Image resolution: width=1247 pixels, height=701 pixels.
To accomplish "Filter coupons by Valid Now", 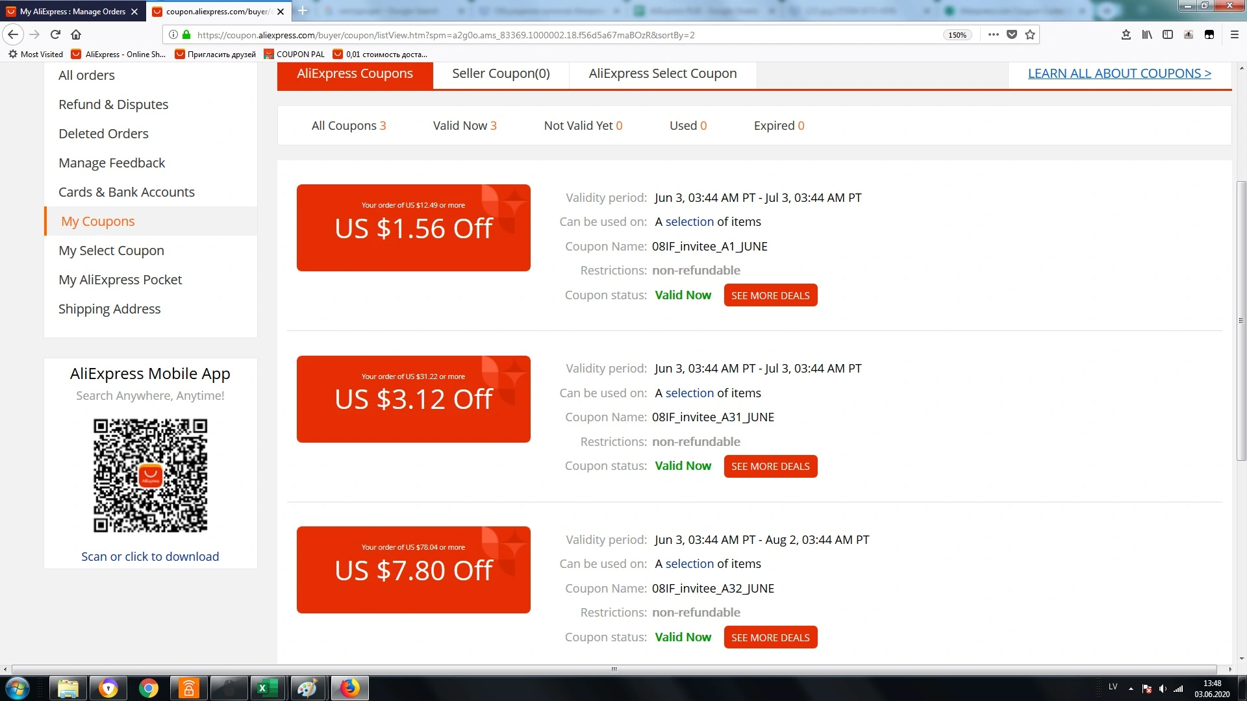I will click(465, 126).
